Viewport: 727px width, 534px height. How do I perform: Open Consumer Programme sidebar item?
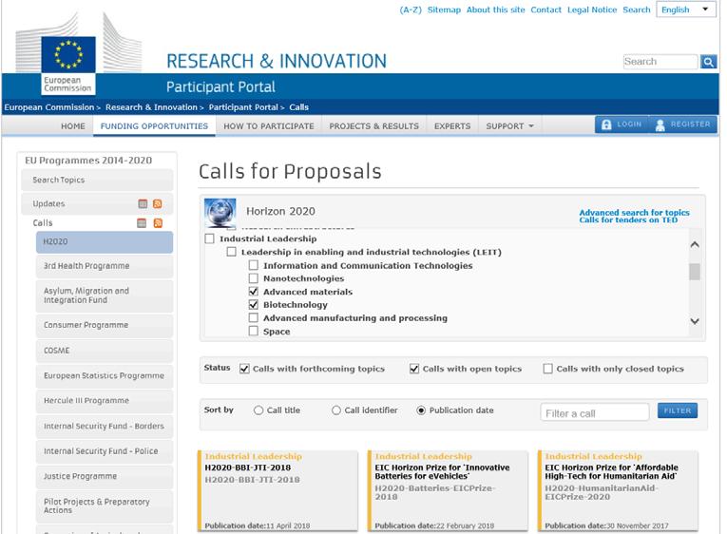(105, 325)
